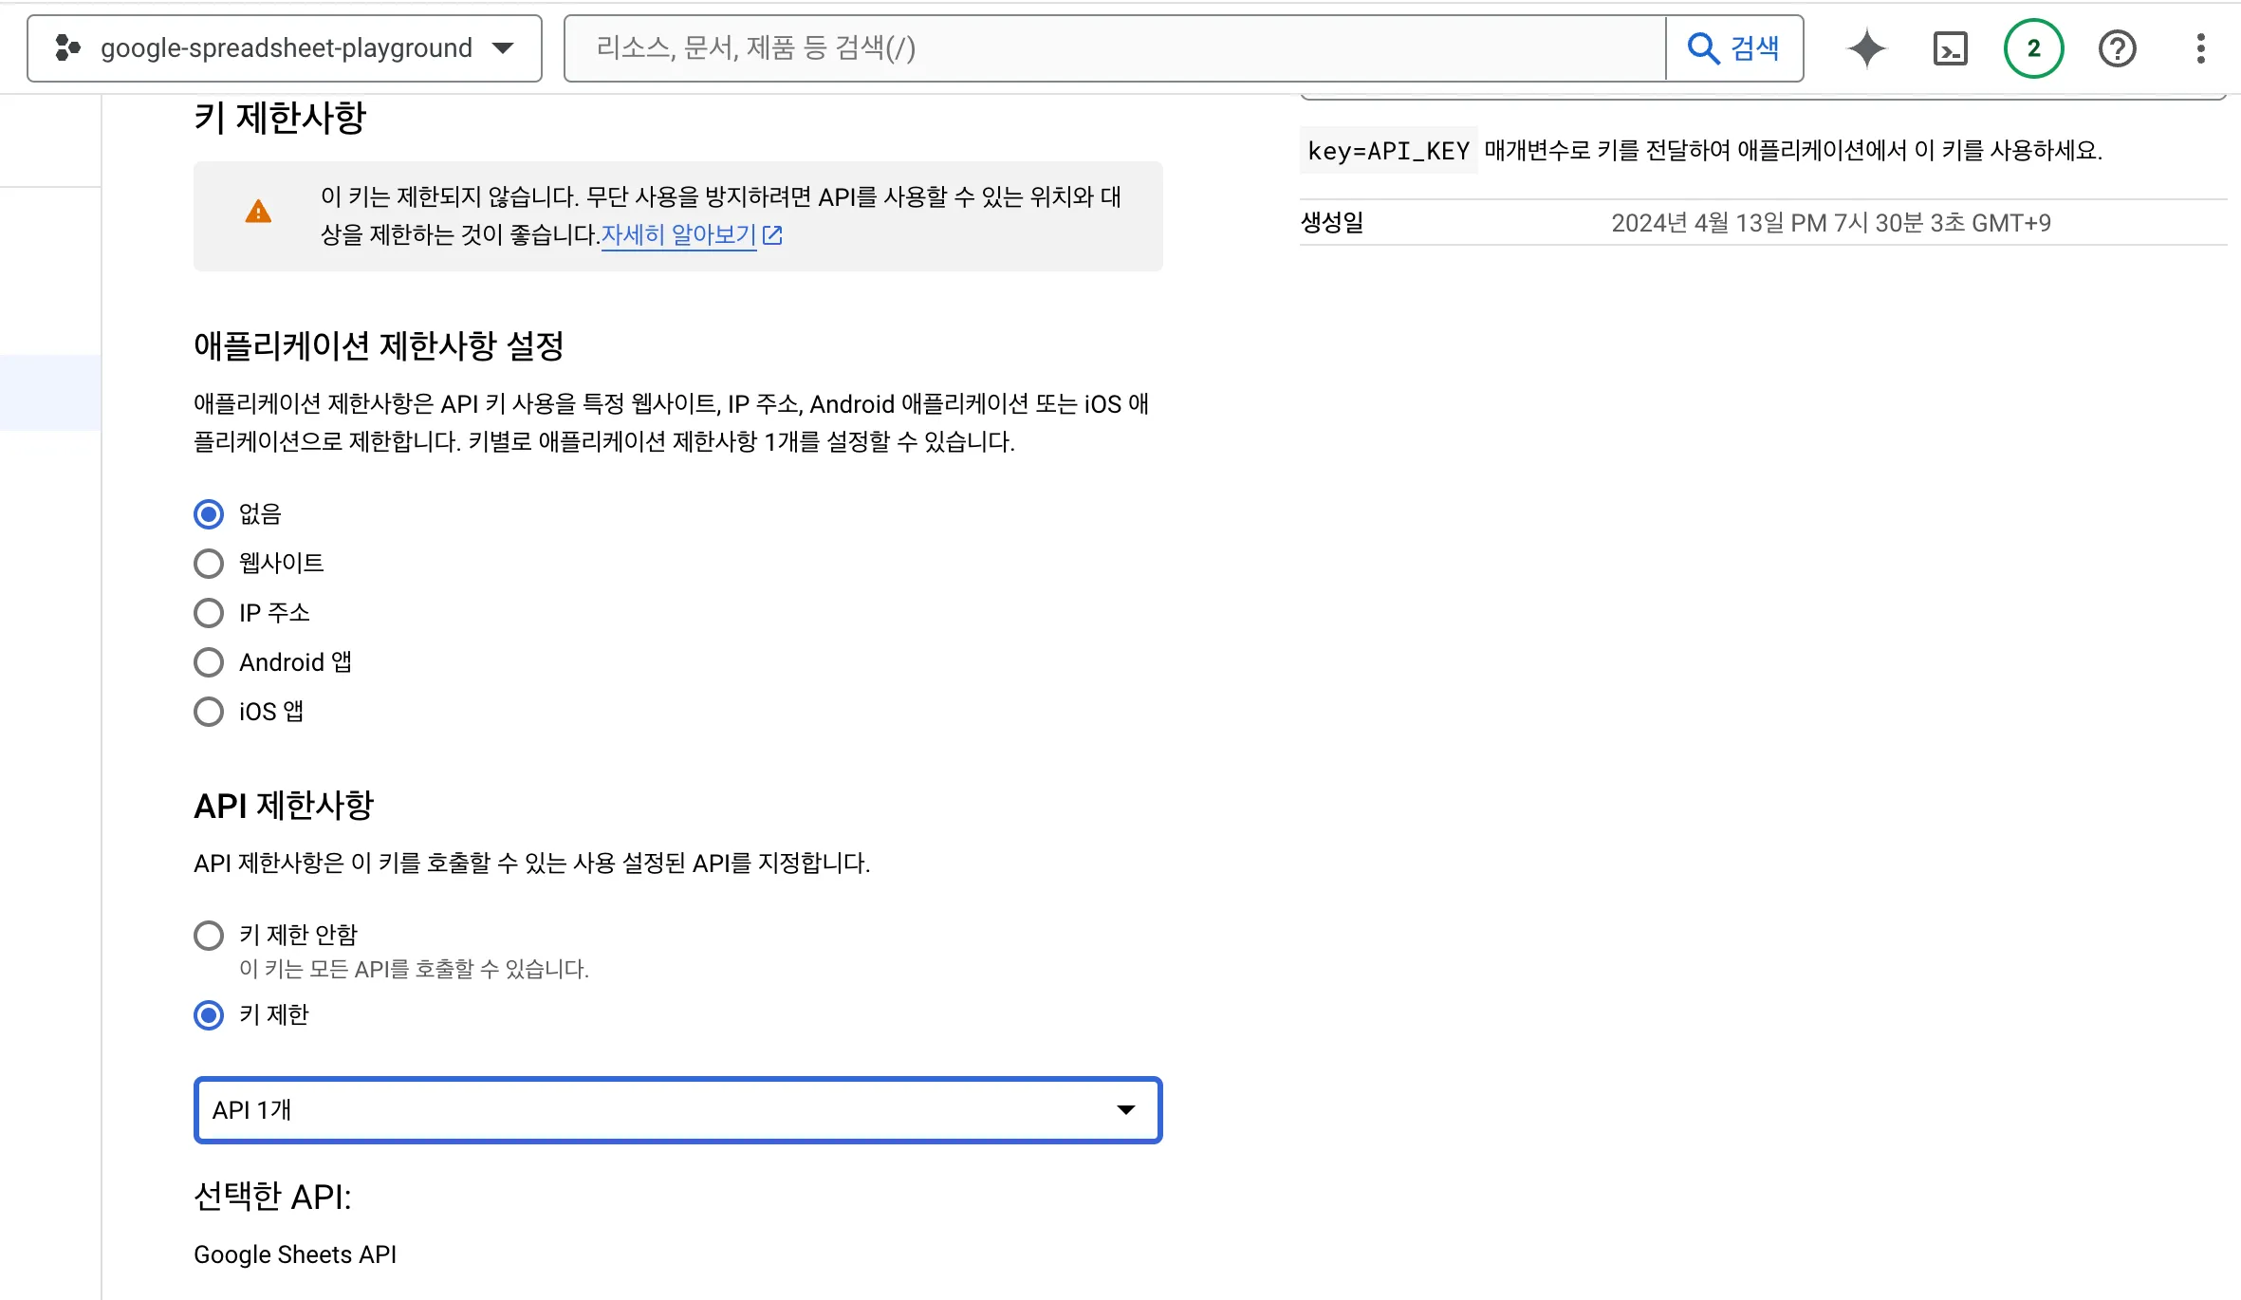Image resolution: width=2241 pixels, height=1300 pixels.
Task: Select the 웹사이트 restriction radio button
Action: click(209, 563)
